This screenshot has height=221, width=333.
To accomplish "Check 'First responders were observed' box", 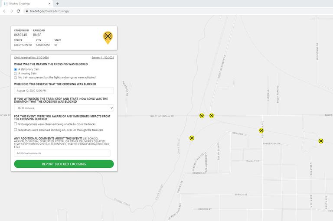I will tap(15, 124).
